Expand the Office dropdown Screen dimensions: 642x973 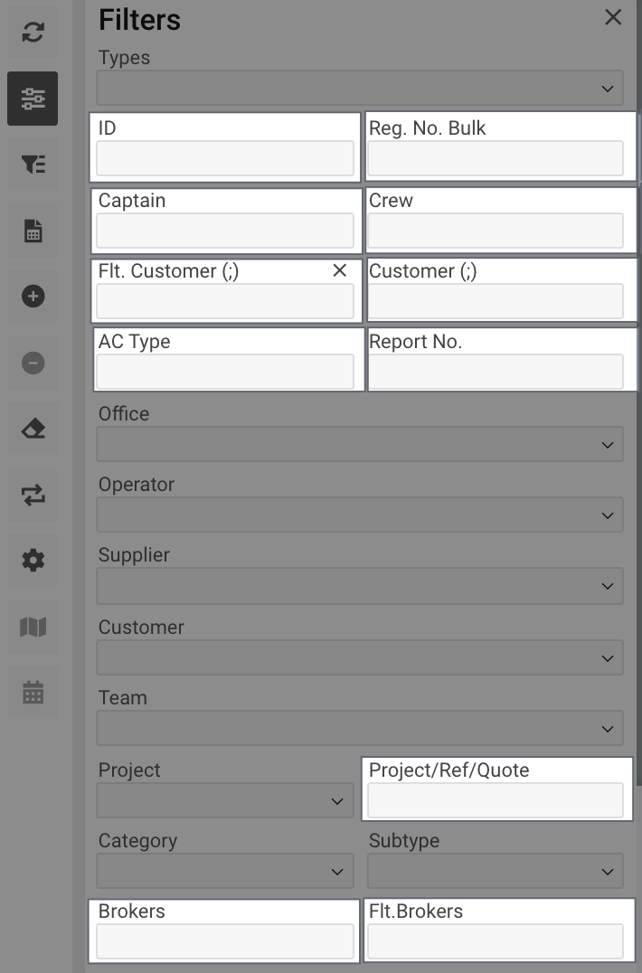point(359,444)
